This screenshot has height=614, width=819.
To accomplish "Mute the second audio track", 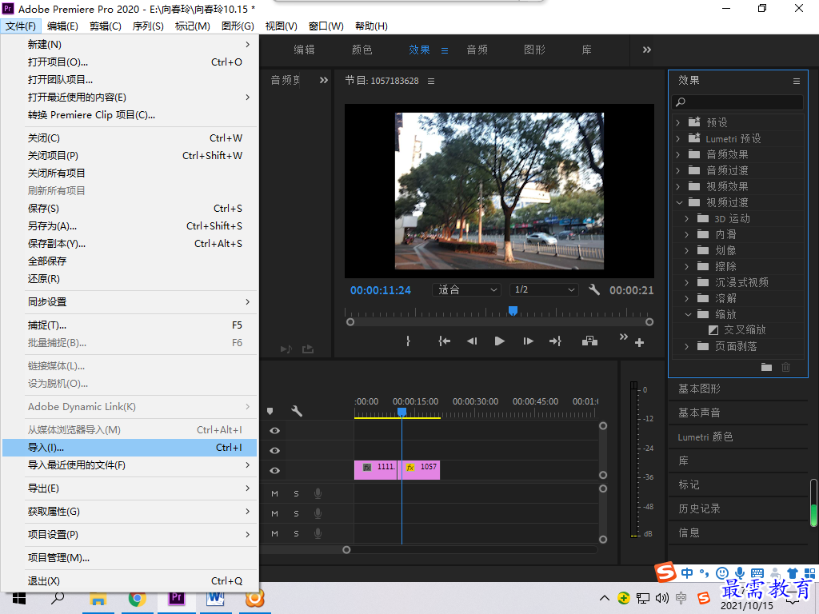I will [x=275, y=514].
